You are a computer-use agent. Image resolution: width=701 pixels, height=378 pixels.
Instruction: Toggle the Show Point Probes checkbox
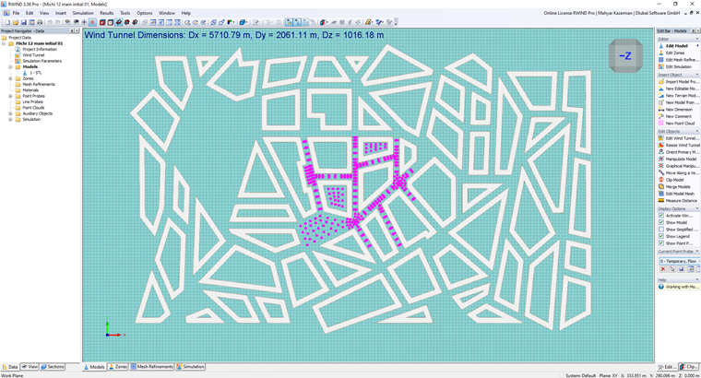pos(661,243)
